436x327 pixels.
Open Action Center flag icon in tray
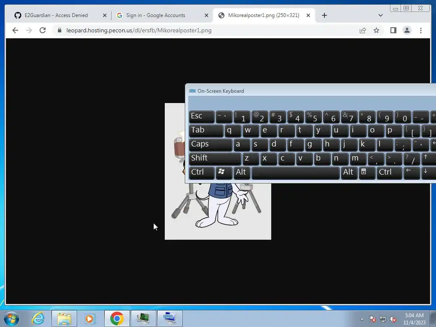(372, 319)
